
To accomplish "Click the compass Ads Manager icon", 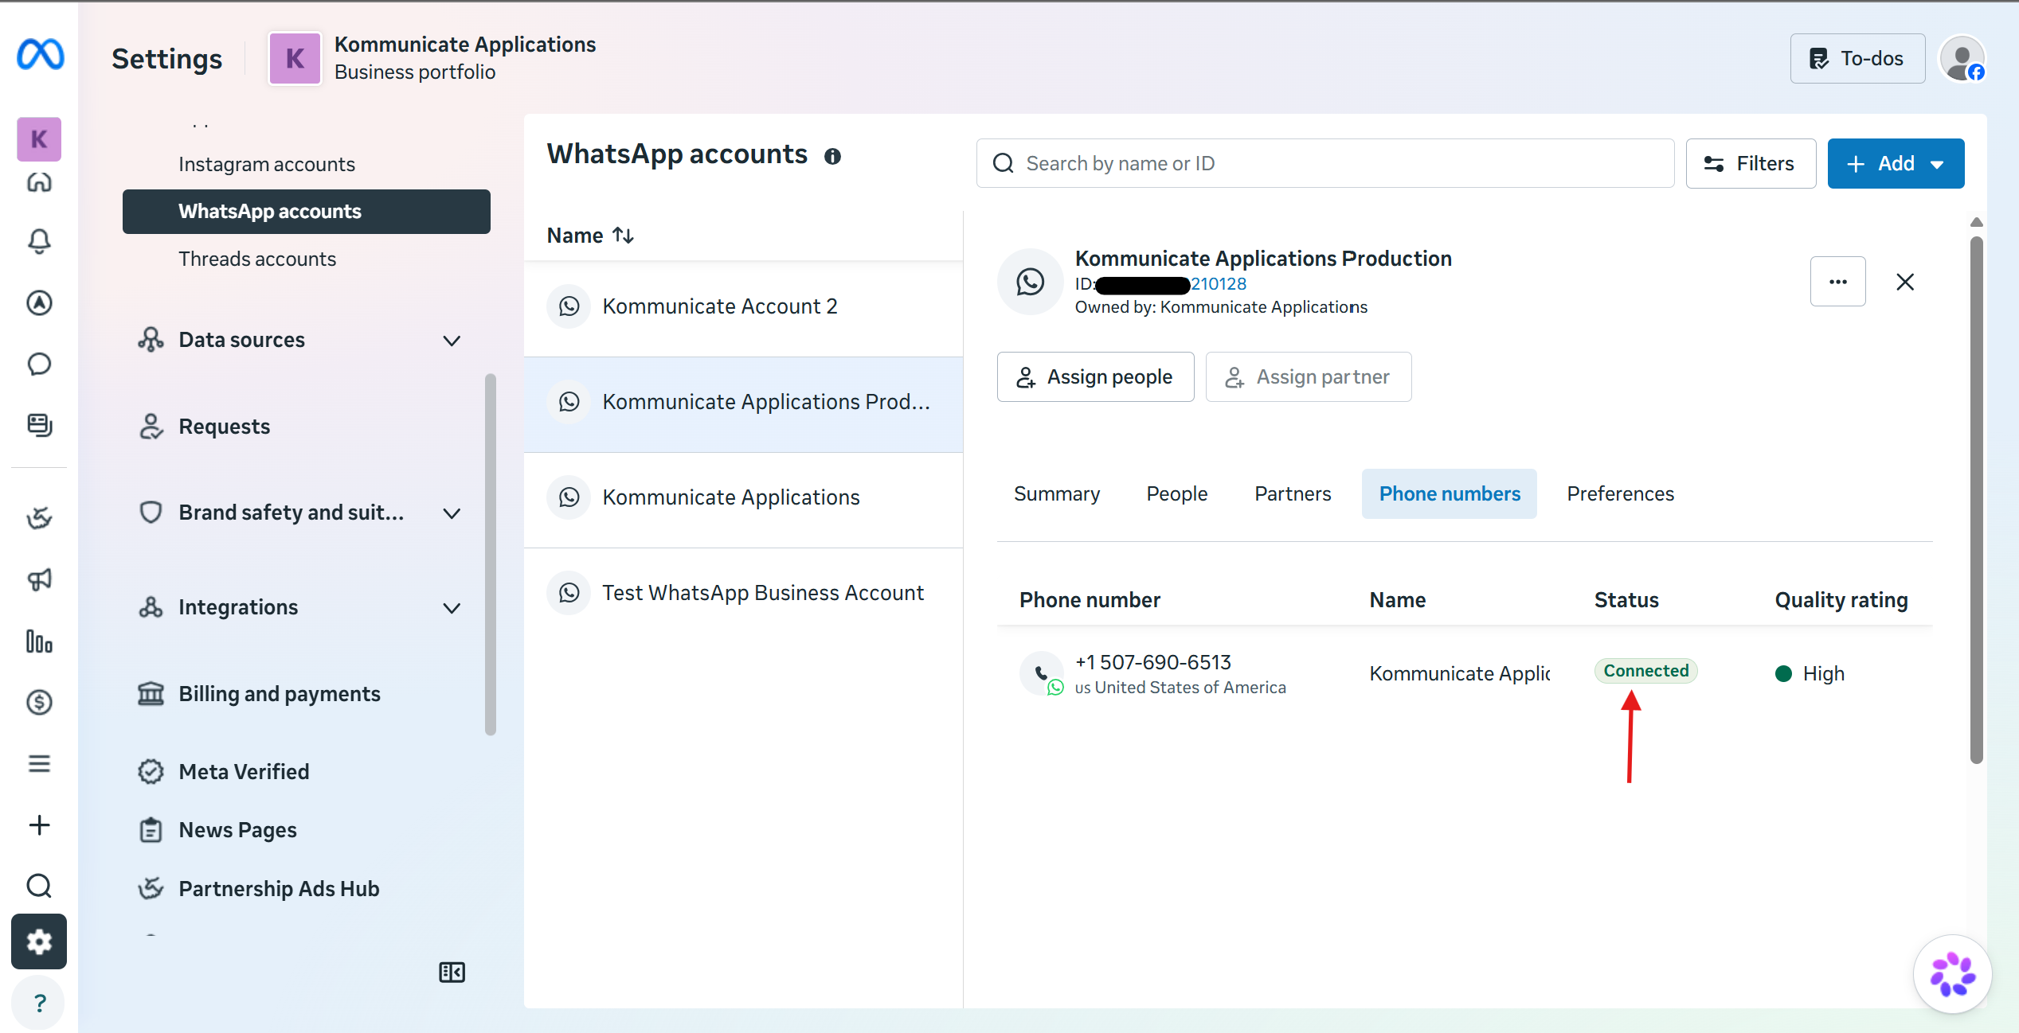I will point(39,302).
